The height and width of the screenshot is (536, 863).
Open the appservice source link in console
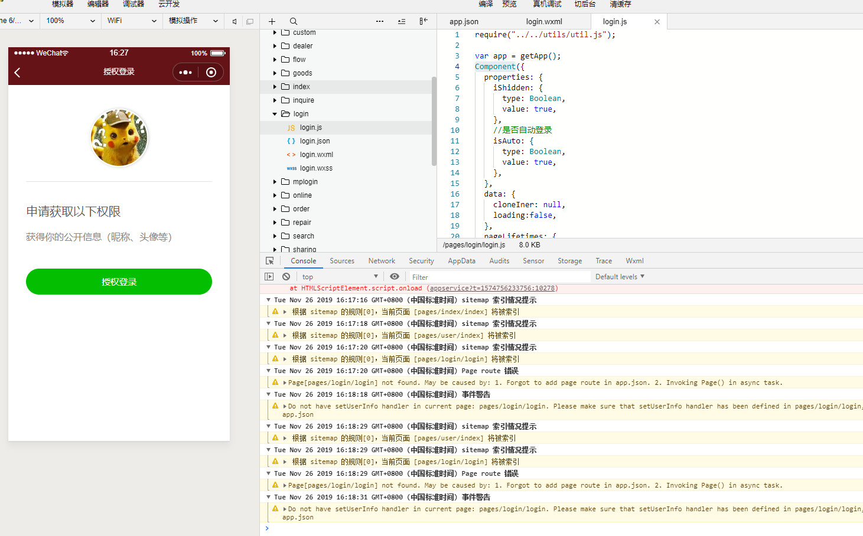point(492,289)
